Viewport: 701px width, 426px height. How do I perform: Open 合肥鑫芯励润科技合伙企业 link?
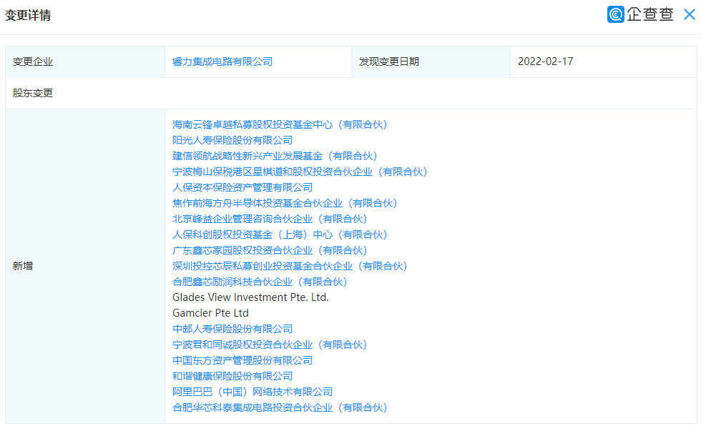pyautogui.click(x=260, y=282)
